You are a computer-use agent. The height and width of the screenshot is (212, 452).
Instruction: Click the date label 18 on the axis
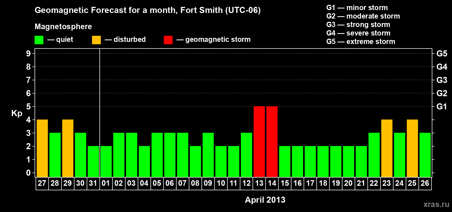tap(323, 183)
